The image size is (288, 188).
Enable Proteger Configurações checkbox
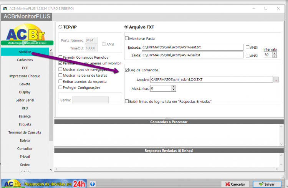(60, 87)
